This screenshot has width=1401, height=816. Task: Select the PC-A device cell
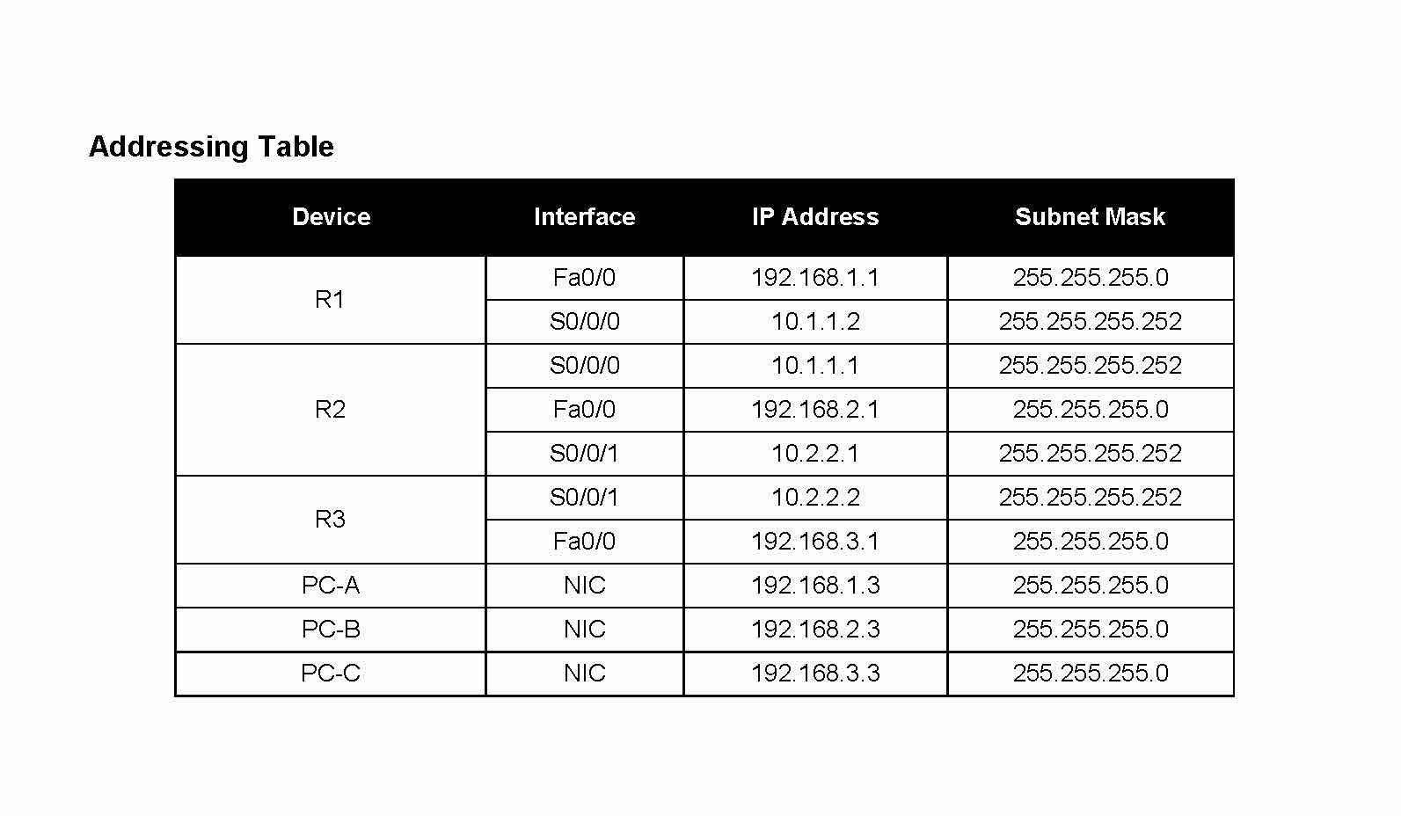330,586
